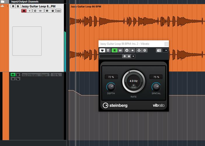Open the Vibrato plugin gear settings
Image resolution: width=205 pixels, height=146 pixels.
point(145,50)
